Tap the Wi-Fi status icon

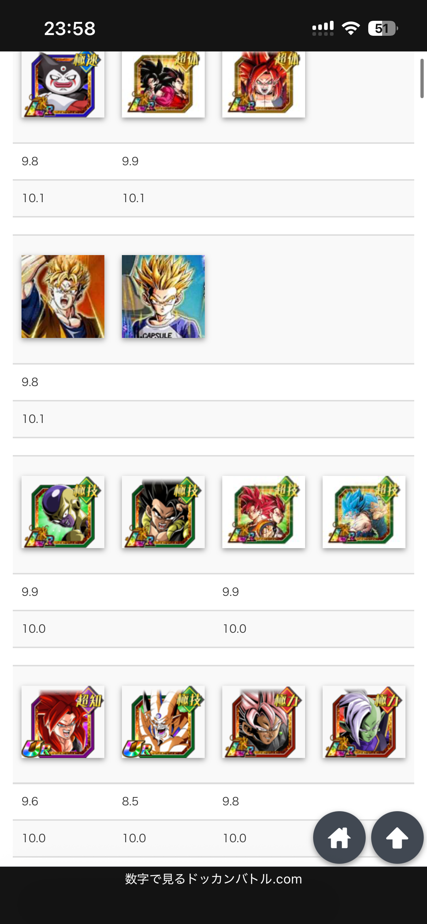(351, 28)
